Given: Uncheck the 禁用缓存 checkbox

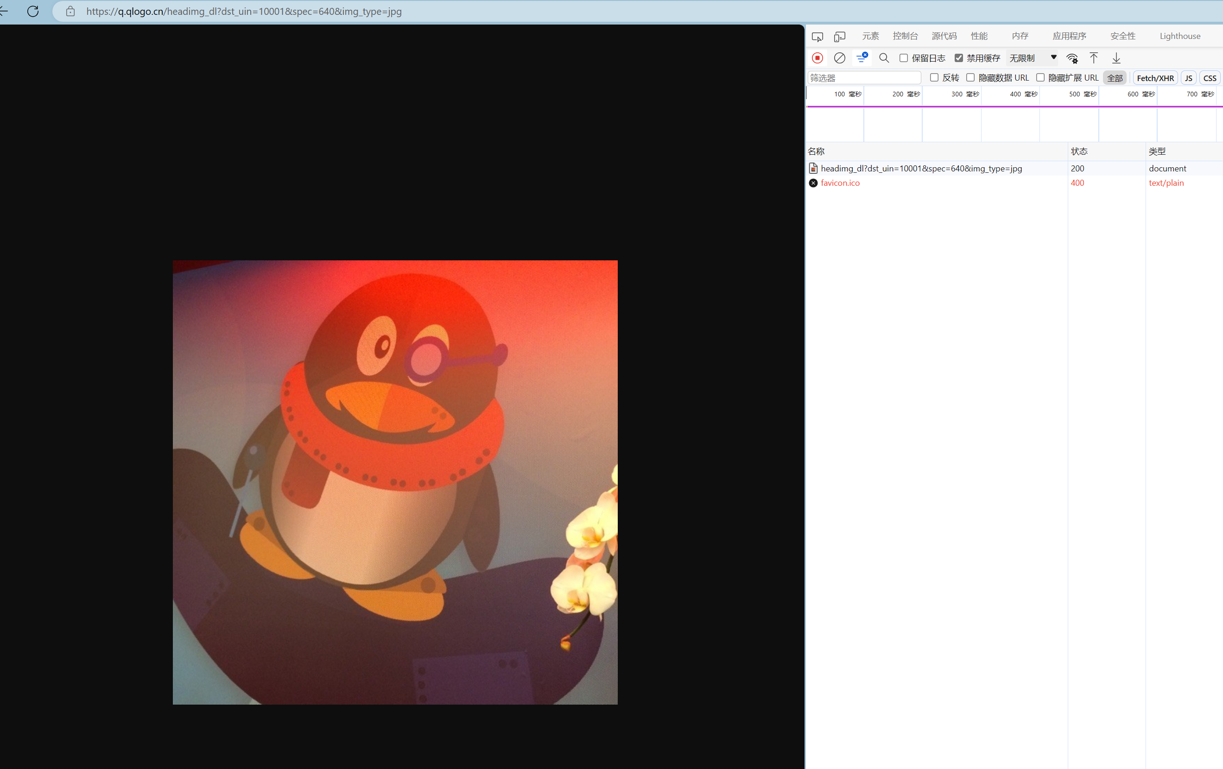Looking at the screenshot, I should pos(958,58).
